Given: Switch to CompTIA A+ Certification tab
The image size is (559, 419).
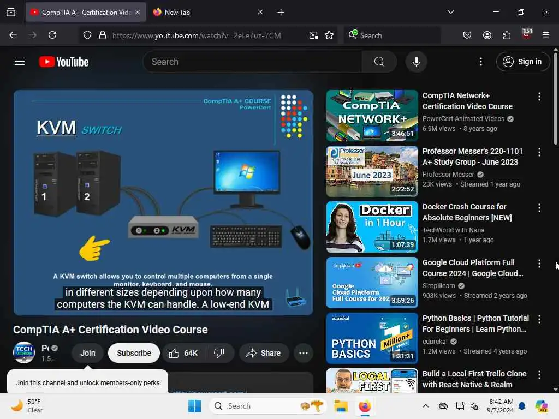Looking at the screenshot, I should [86, 12].
